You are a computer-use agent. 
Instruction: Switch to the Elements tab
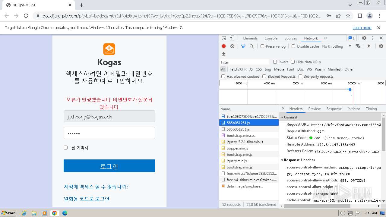coord(250,38)
